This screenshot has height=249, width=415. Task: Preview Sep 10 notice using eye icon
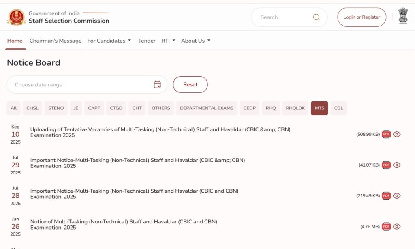[x=397, y=134]
